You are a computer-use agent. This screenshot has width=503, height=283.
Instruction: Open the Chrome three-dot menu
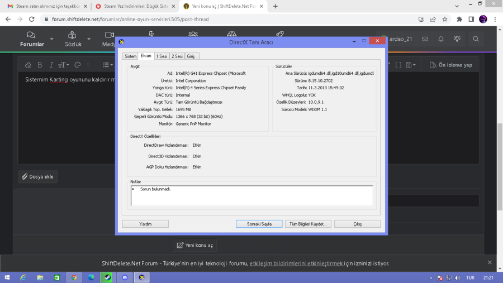(x=495, y=19)
